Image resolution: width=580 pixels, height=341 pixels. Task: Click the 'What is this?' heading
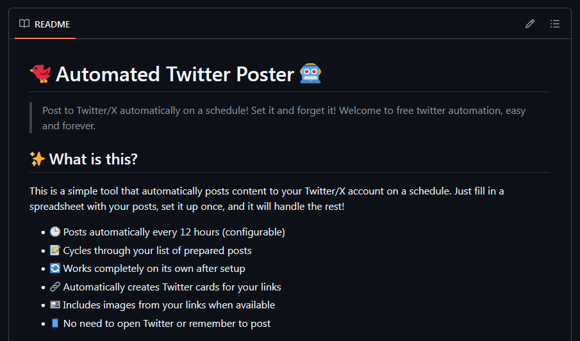pos(94,159)
